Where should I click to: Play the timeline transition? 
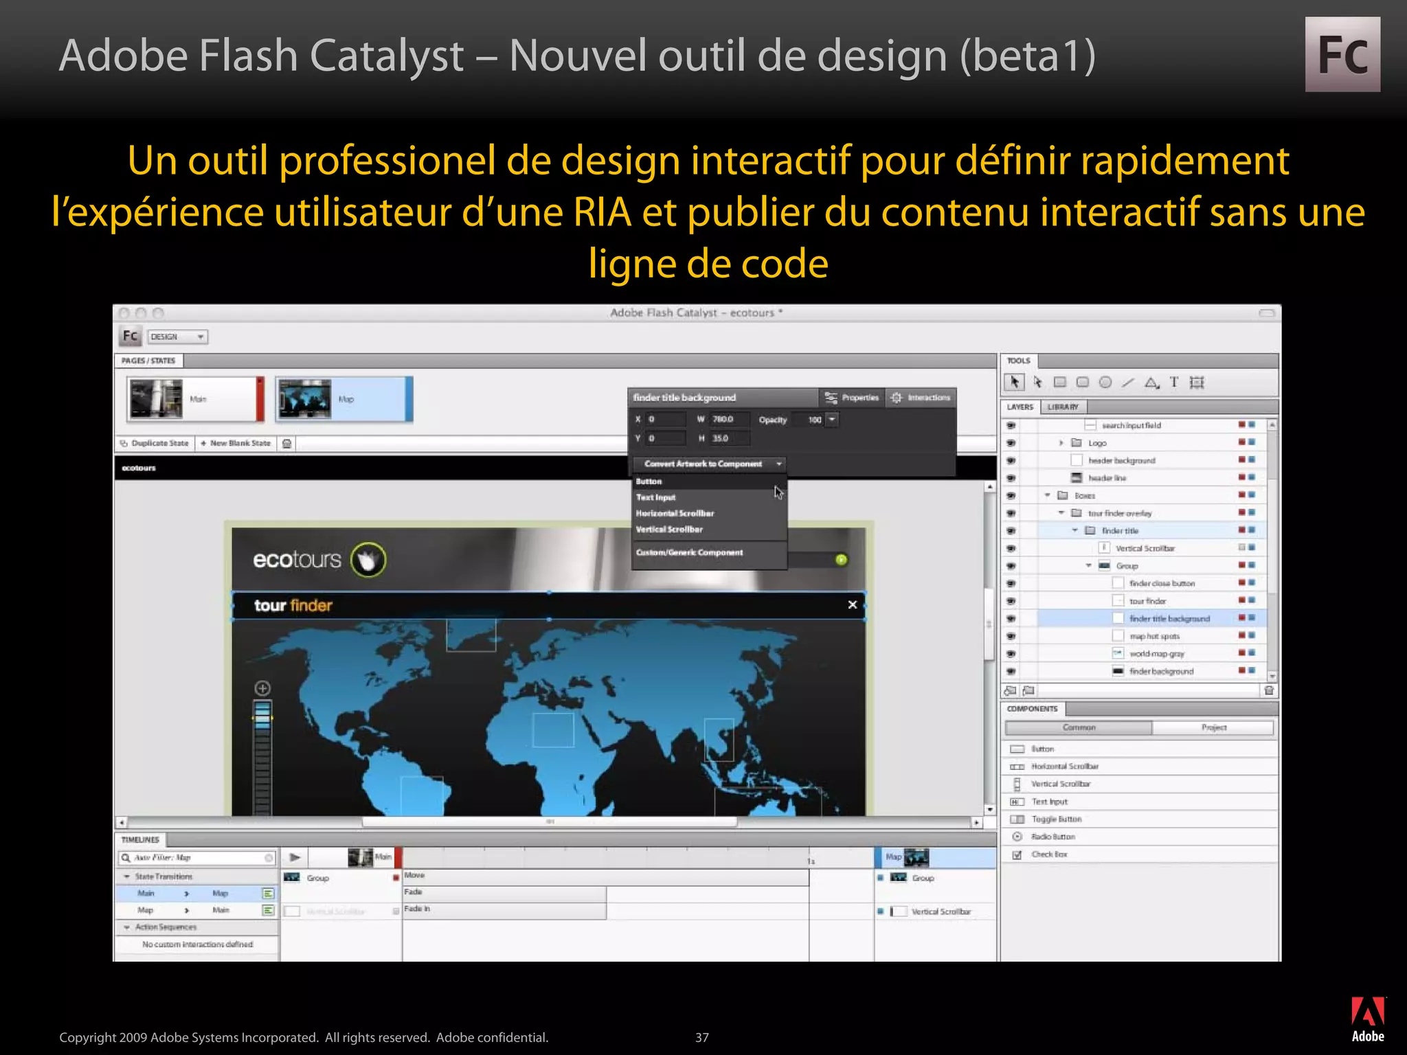tap(295, 857)
